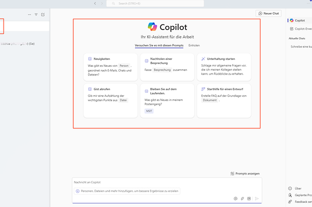The height and width of the screenshot is (207, 312).
Task: Open the apps grid icon in composer
Action: click(249, 198)
